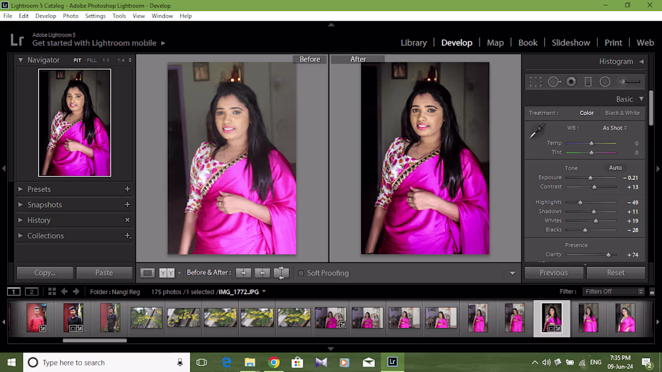Screen dimensions: 662x372
Task: Click the Auto tone button
Action: (615, 167)
